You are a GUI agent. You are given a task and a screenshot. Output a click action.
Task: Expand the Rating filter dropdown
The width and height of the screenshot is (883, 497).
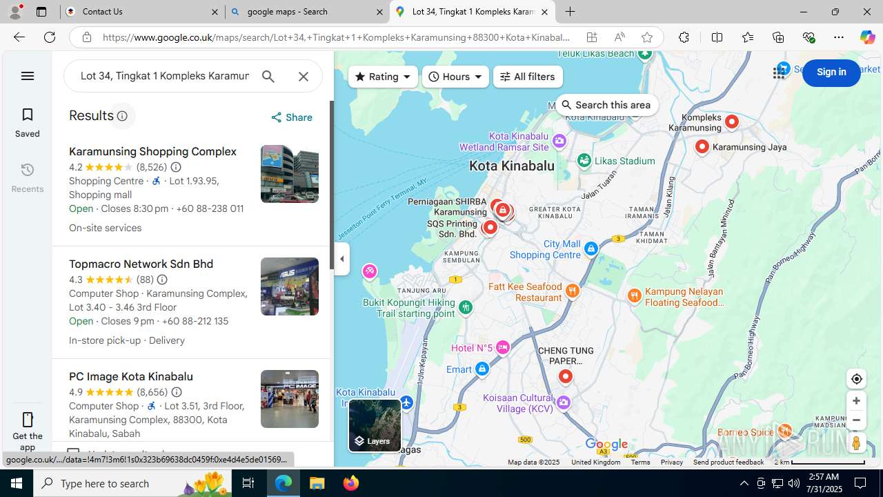tap(383, 77)
